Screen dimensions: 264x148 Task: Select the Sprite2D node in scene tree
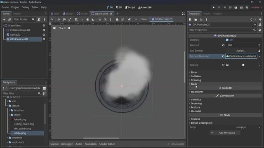[x=15, y=35]
